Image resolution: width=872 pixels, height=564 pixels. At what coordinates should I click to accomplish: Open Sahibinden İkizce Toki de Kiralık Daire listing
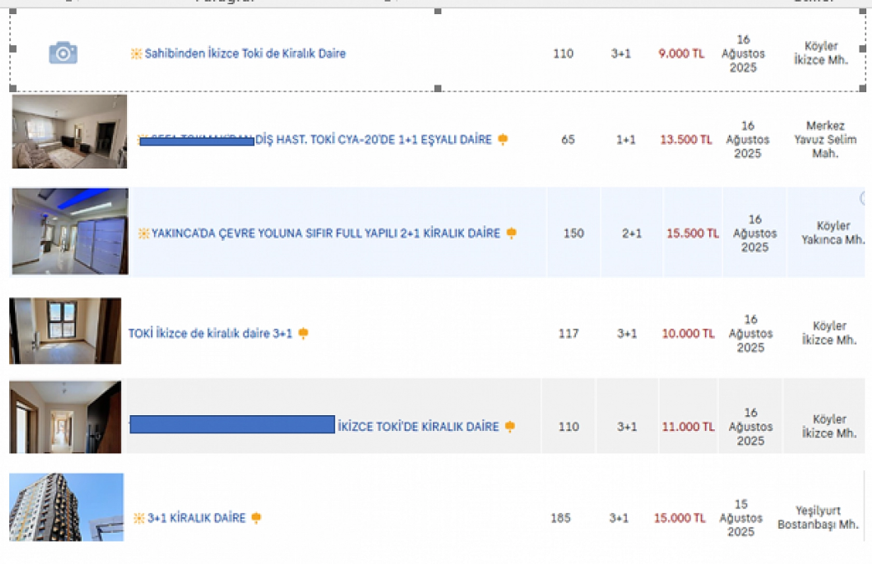pos(245,53)
